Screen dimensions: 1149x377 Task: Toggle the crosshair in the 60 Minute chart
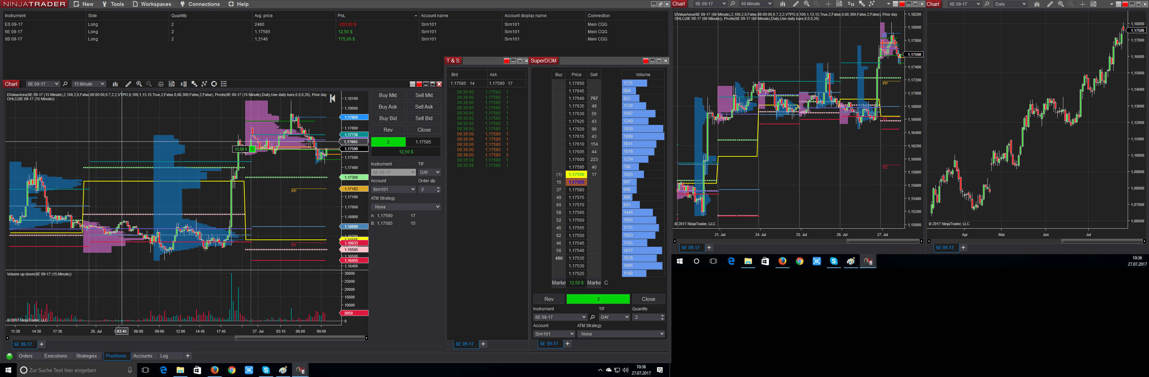(x=828, y=4)
